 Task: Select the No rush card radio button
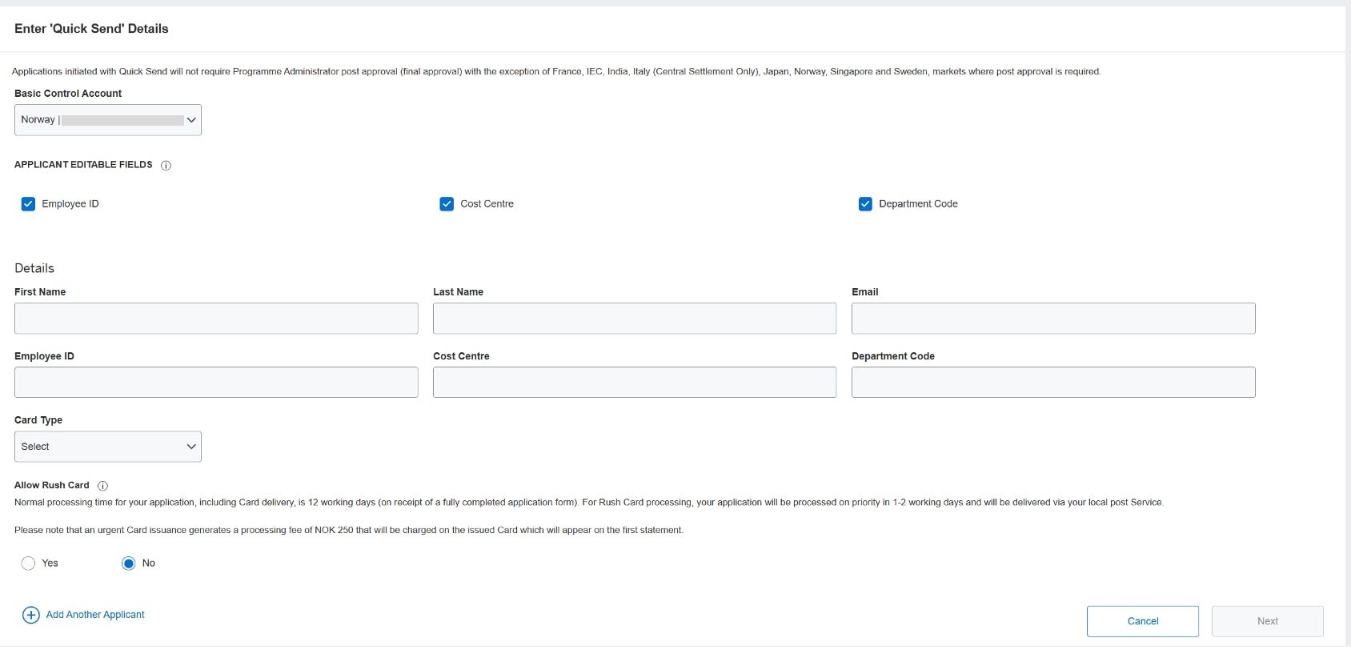click(128, 564)
